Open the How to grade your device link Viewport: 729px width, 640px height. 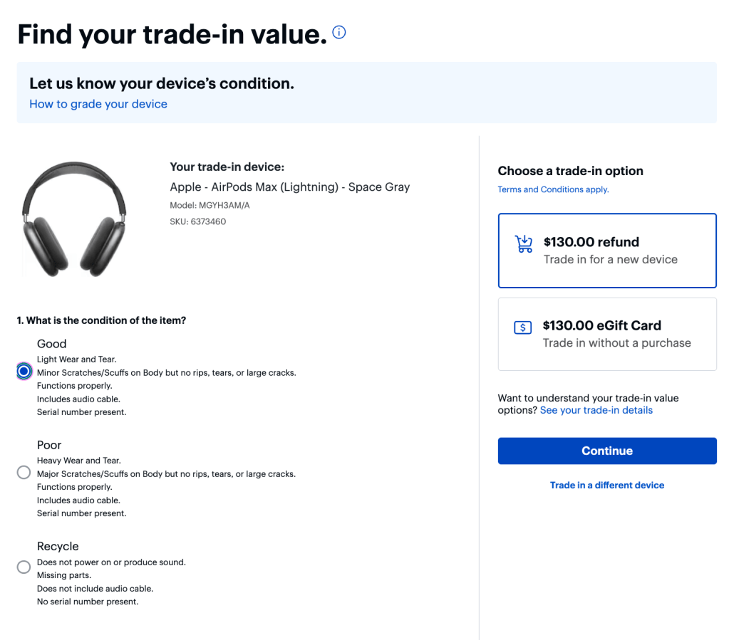98,104
